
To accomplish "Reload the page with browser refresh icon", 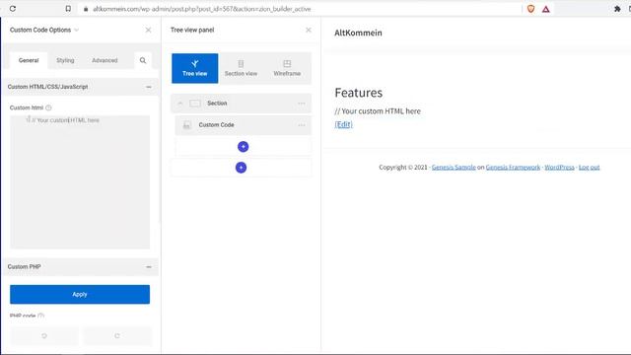I will pyautogui.click(x=13, y=9).
